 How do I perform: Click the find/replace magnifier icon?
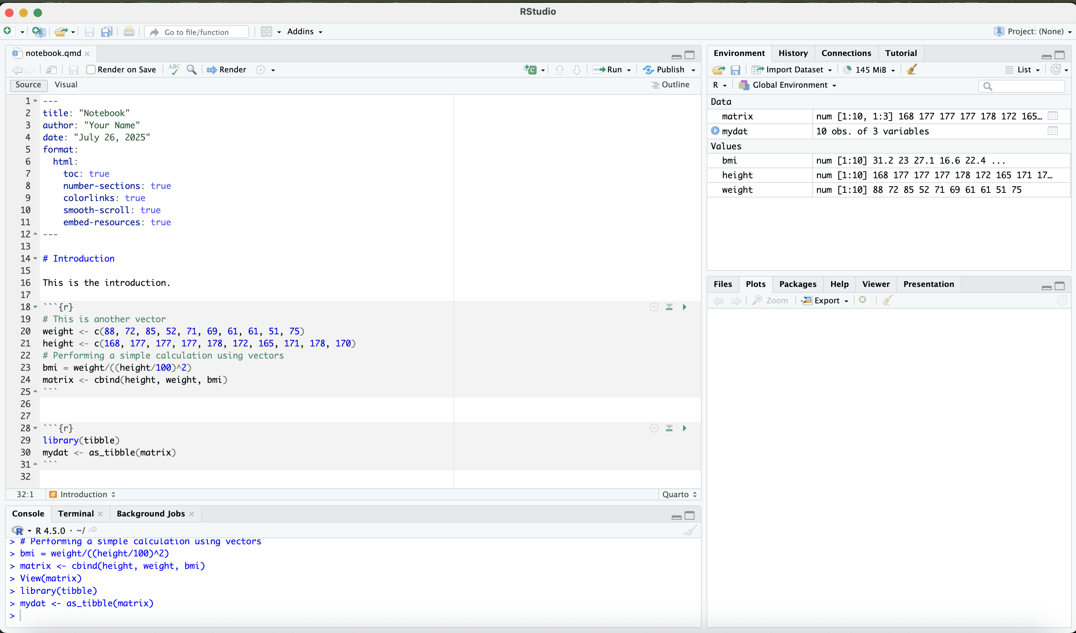click(x=192, y=70)
